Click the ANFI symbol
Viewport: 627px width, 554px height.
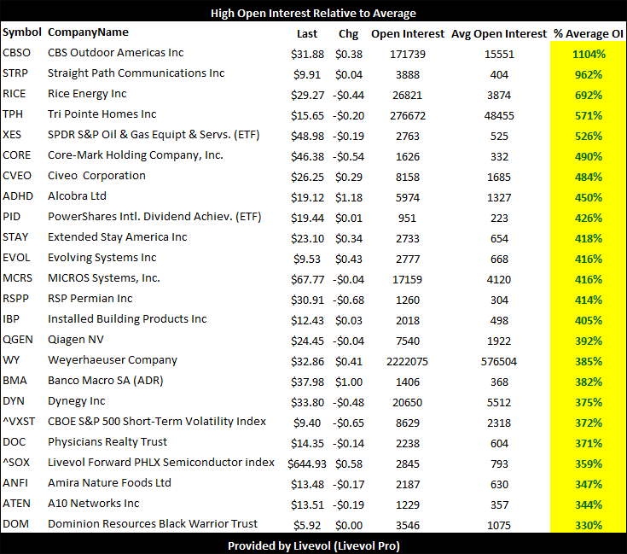15,483
